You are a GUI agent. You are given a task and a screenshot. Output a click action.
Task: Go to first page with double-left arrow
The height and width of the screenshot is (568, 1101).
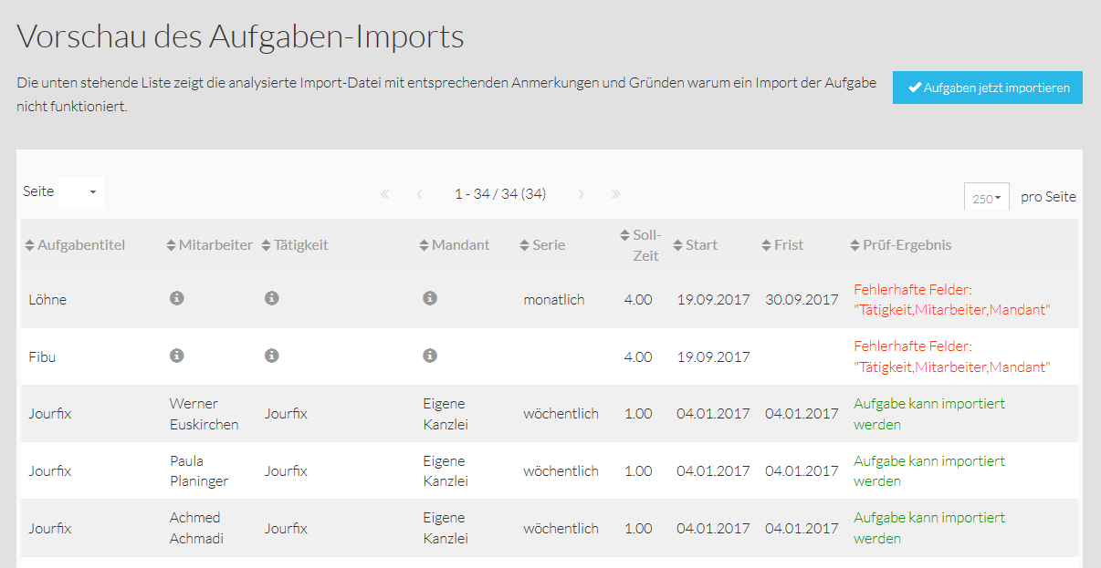point(384,194)
